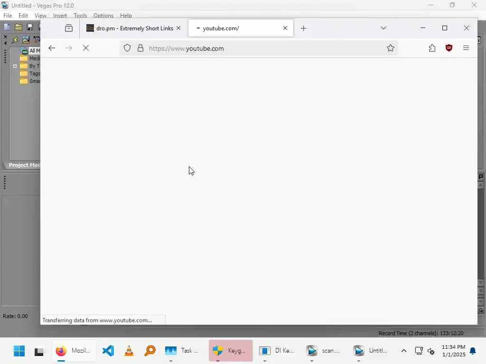Click the muted volume tray icon
486x364 pixels.
431,351
